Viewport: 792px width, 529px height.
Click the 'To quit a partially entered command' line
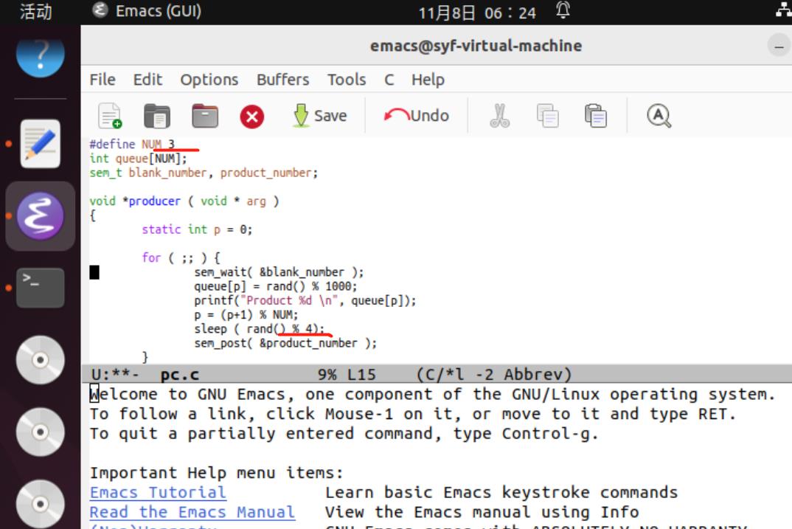tap(344, 434)
